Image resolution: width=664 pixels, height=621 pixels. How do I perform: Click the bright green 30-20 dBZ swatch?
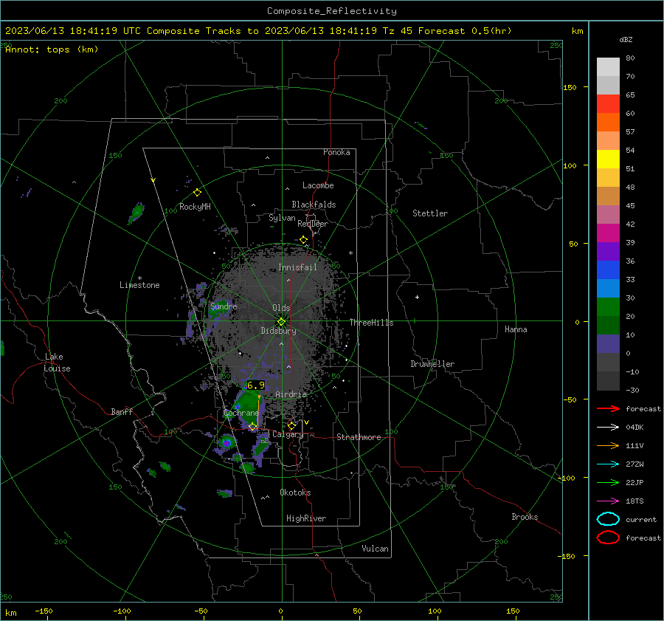(608, 306)
